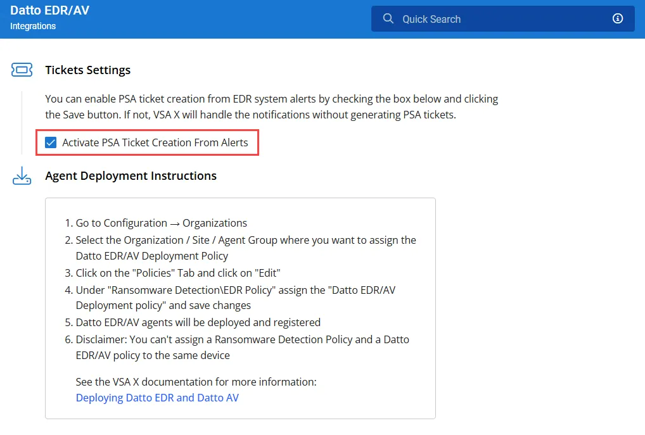The width and height of the screenshot is (645, 435).
Task: Click step 1 "Go to Configuration → Organizations"
Action: click(x=161, y=223)
